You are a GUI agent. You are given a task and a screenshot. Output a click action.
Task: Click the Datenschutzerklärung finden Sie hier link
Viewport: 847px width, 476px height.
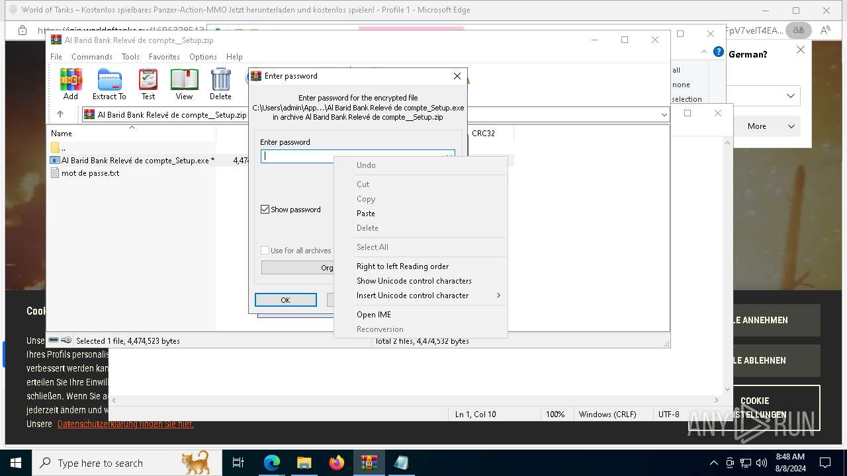coord(126,424)
